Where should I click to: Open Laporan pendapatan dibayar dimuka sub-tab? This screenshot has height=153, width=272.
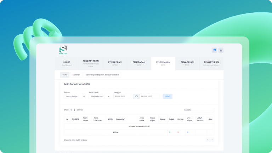click(102, 75)
